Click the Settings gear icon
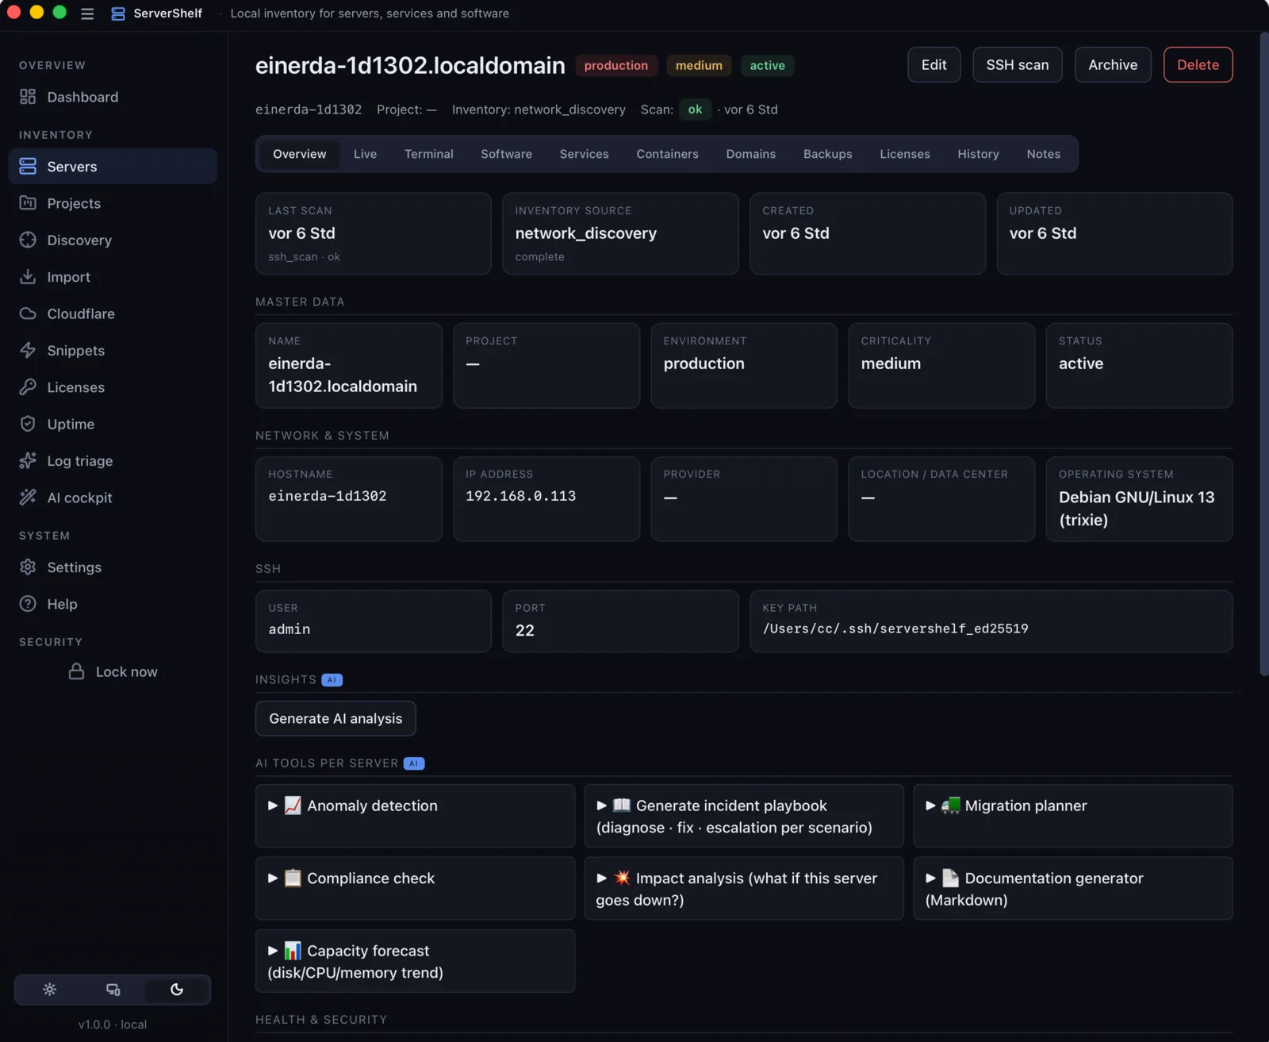The width and height of the screenshot is (1269, 1042). point(28,567)
